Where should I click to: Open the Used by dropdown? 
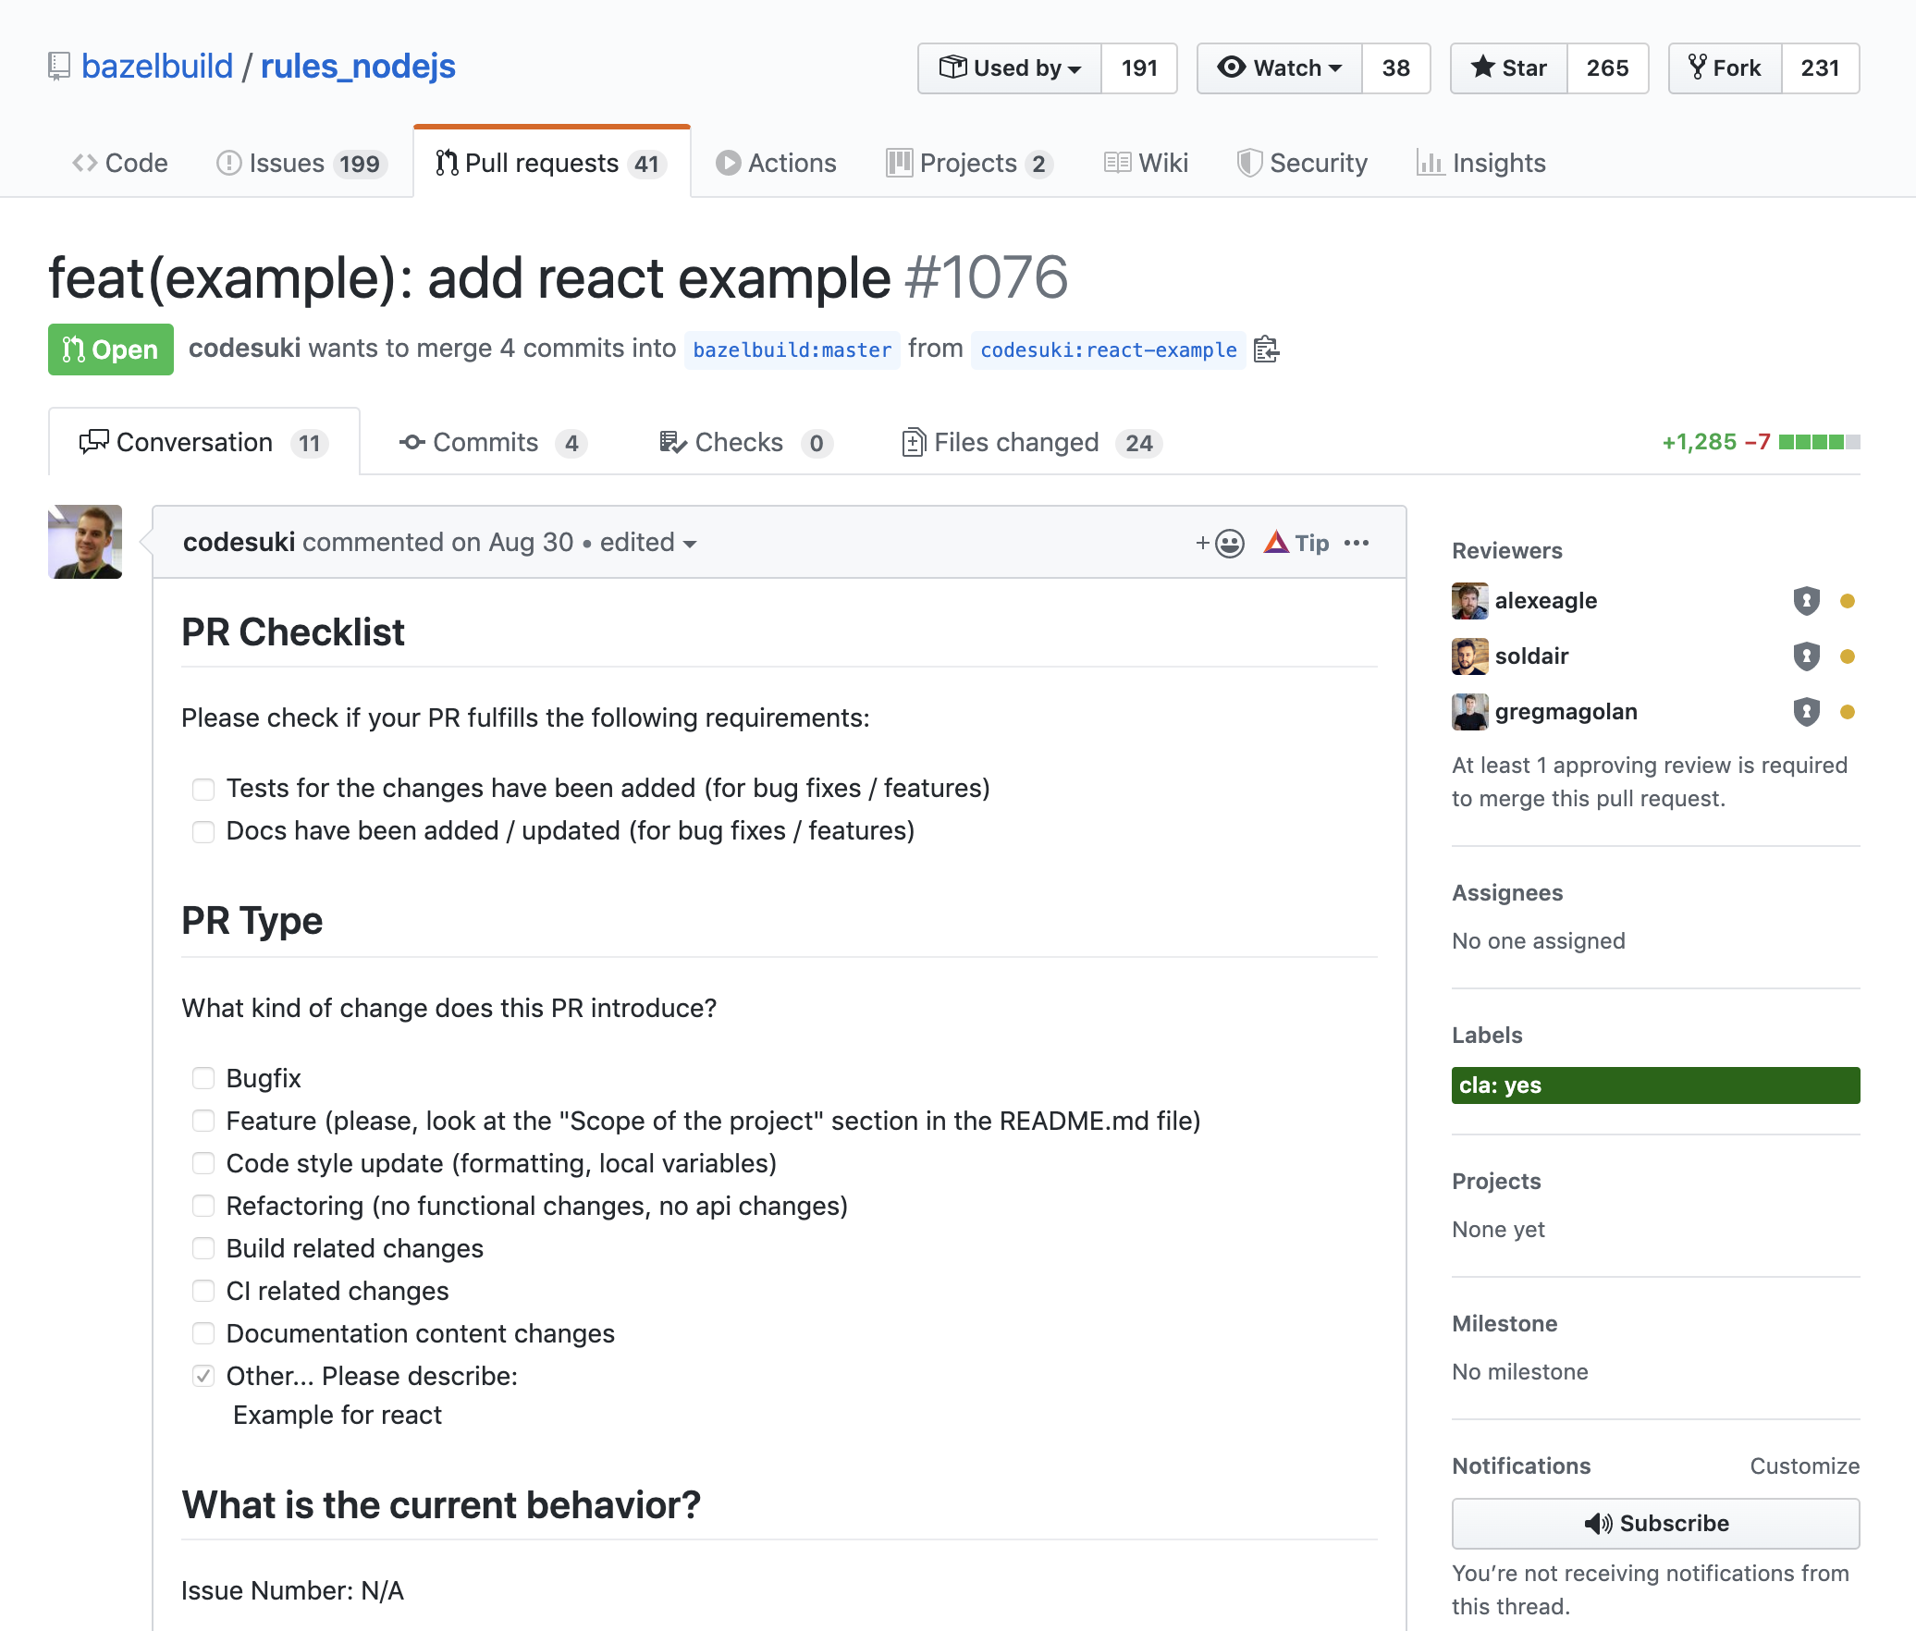pos(1010,68)
